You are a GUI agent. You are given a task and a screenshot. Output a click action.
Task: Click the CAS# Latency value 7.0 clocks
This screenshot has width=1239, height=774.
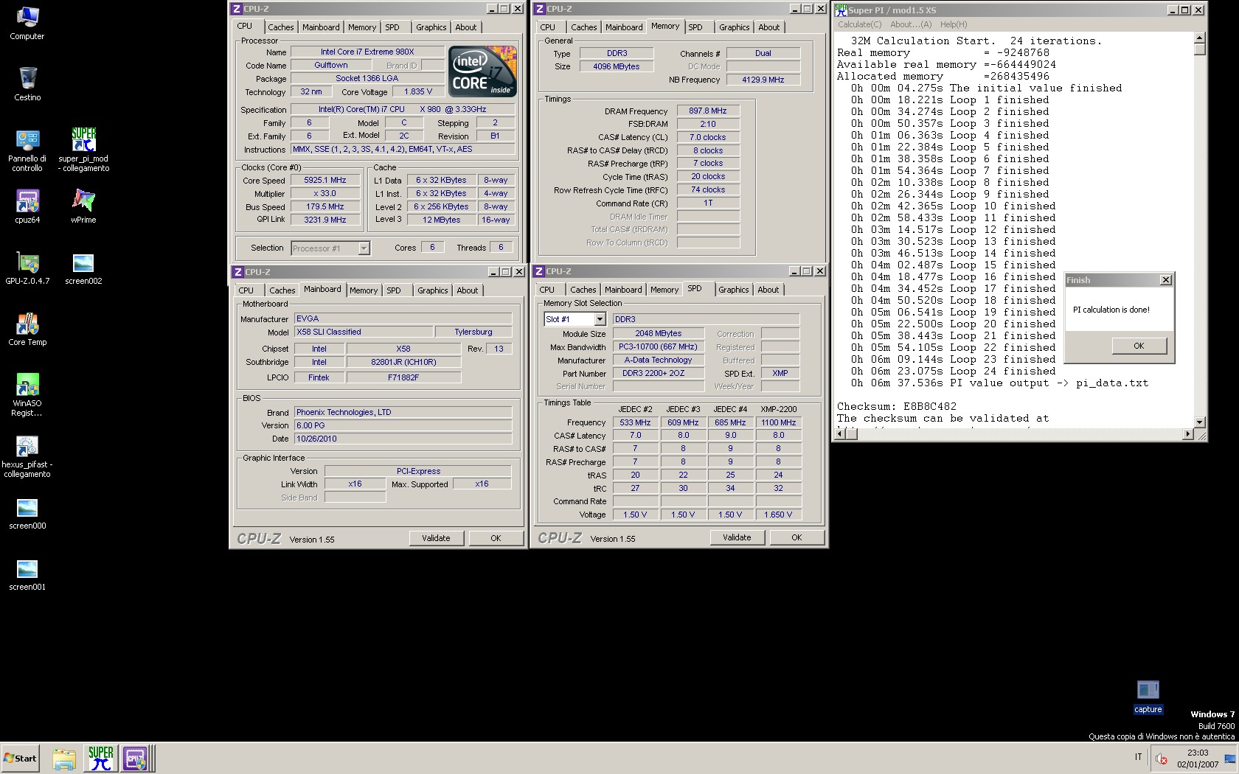(708, 137)
